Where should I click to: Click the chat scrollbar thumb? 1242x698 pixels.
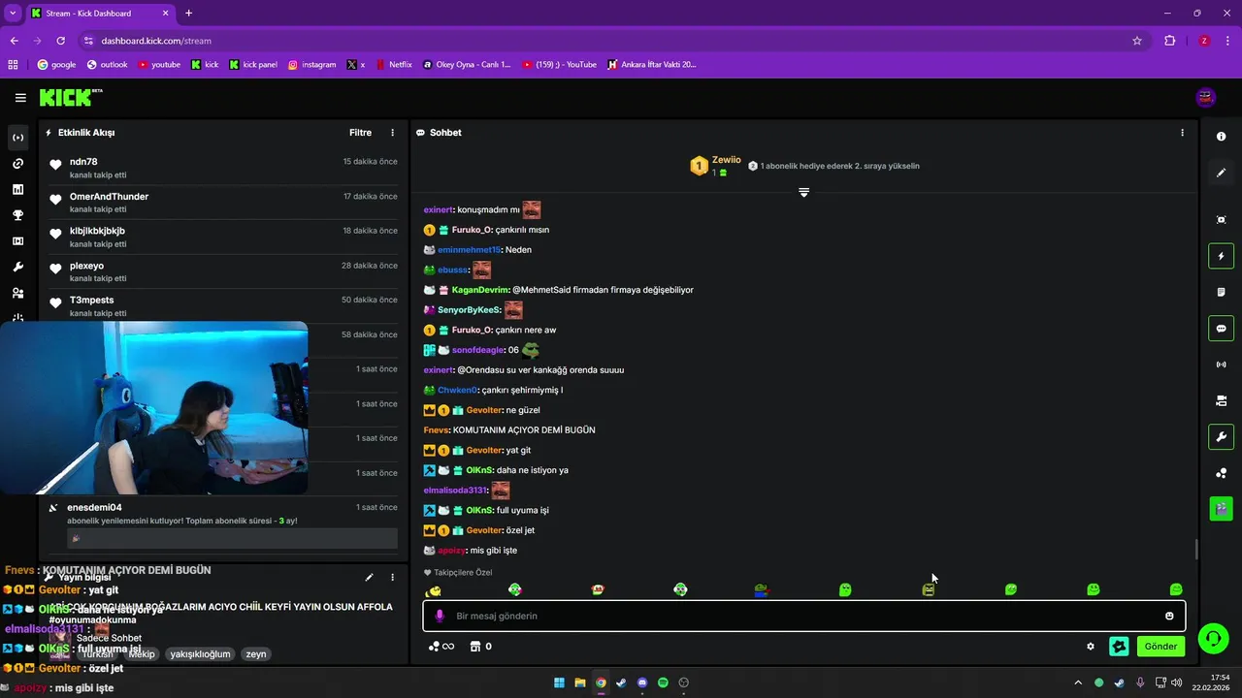1195,550
